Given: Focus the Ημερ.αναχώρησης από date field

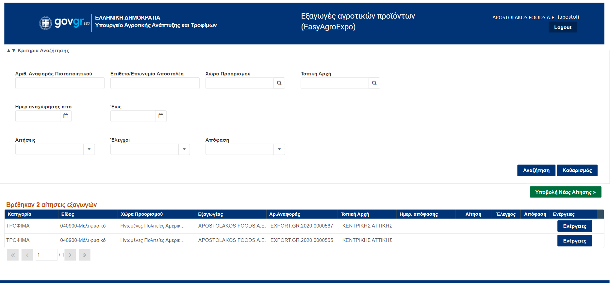Looking at the screenshot, I should (38, 116).
